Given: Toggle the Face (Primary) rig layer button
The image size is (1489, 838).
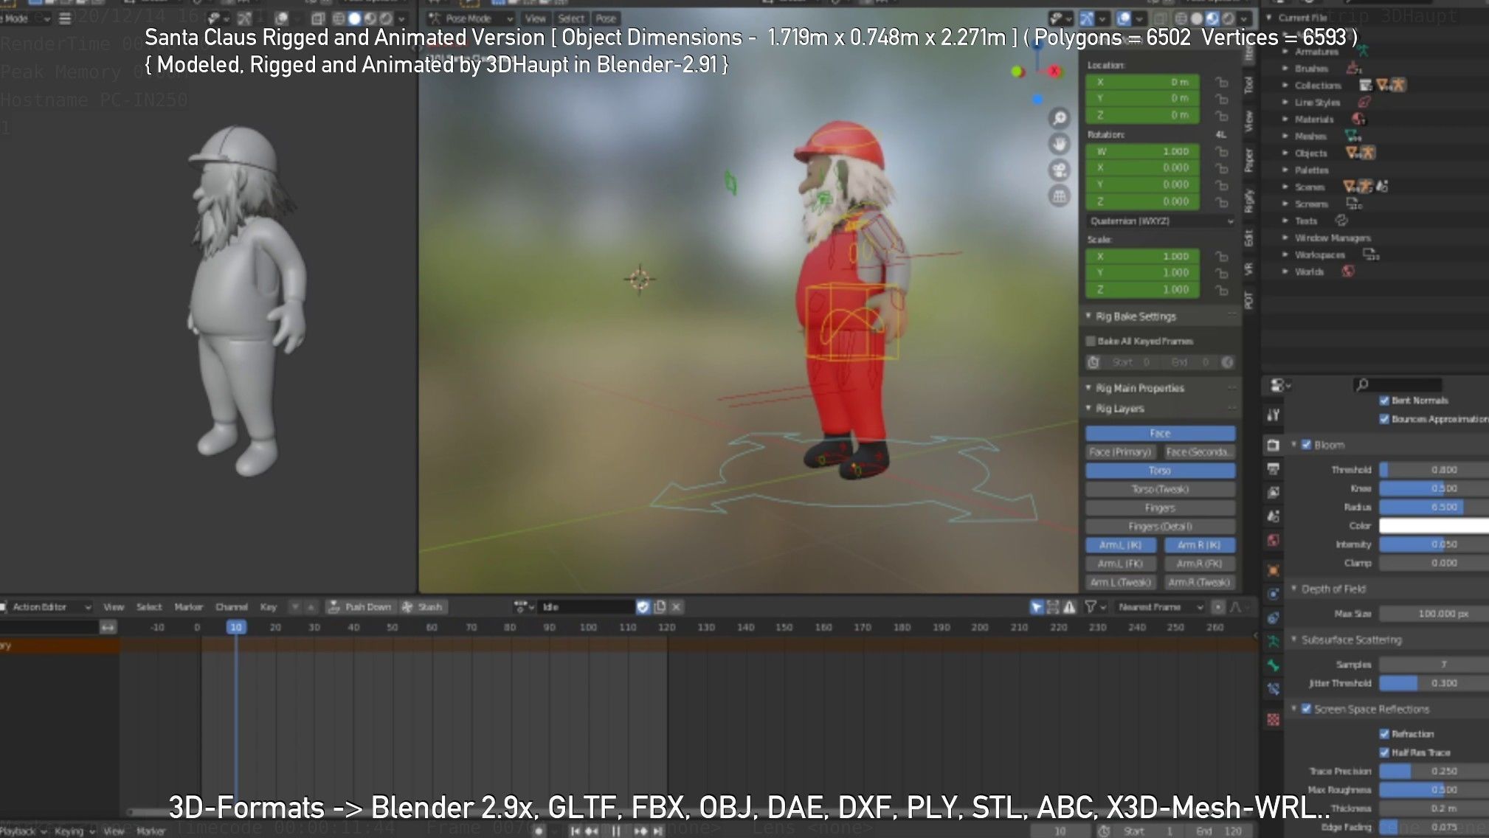Looking at the screenshot, I should tap(1120, 451).
